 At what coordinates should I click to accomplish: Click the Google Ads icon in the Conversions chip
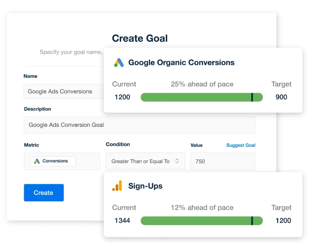(x=37, y=161)
